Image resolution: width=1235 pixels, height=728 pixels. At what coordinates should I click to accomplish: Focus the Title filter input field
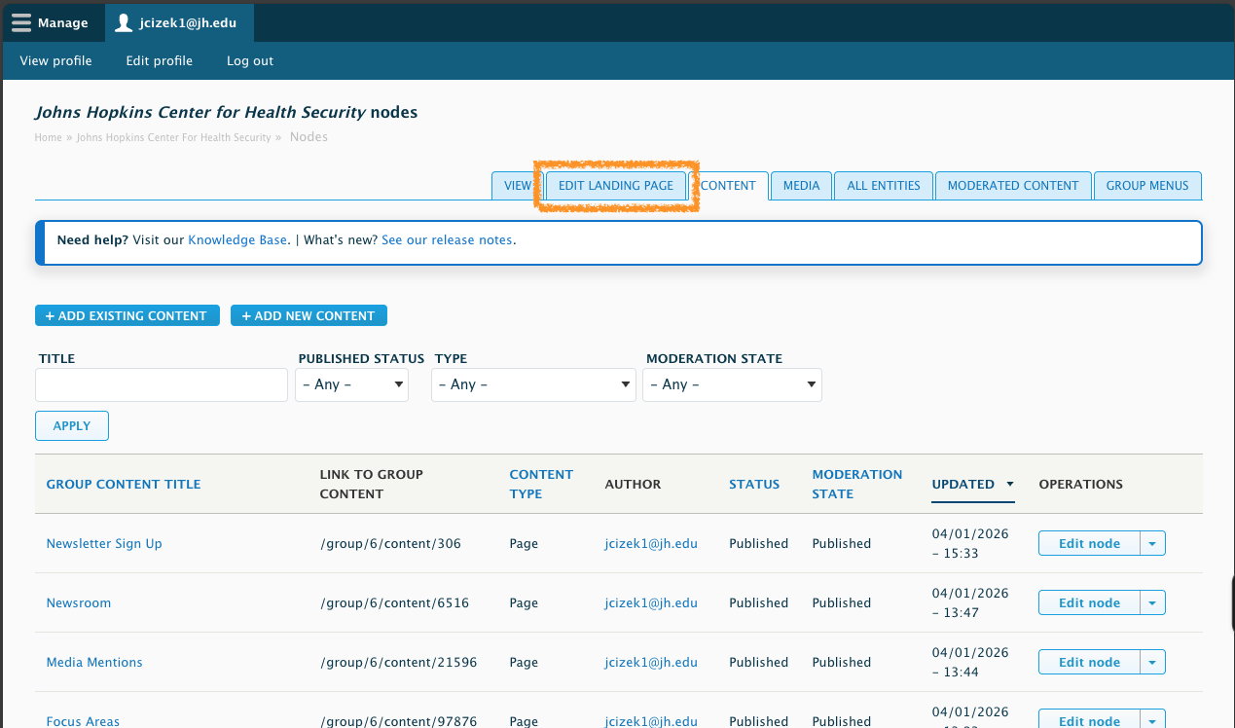pyautogui.click(x=162, y=384)
